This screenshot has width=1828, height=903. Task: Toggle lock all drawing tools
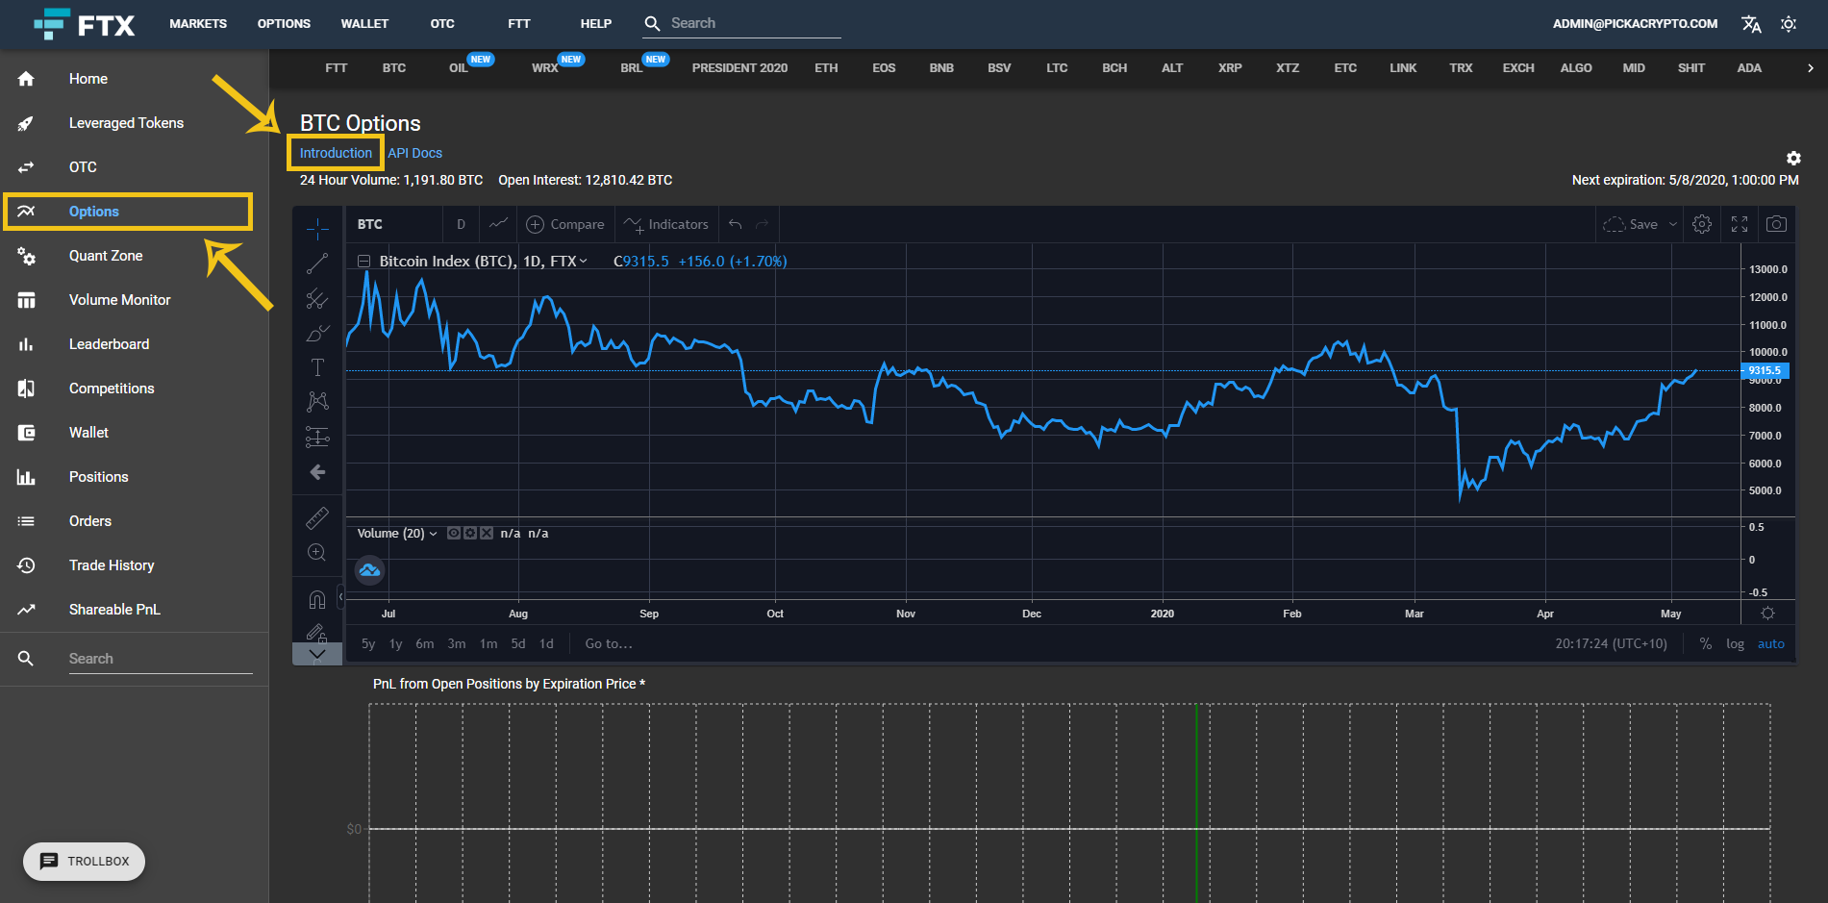317,633
